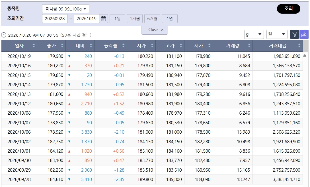Select the date cell 2026/10/06
The width and height of the screenshot is (310, 187).
[x=19, y=132]
